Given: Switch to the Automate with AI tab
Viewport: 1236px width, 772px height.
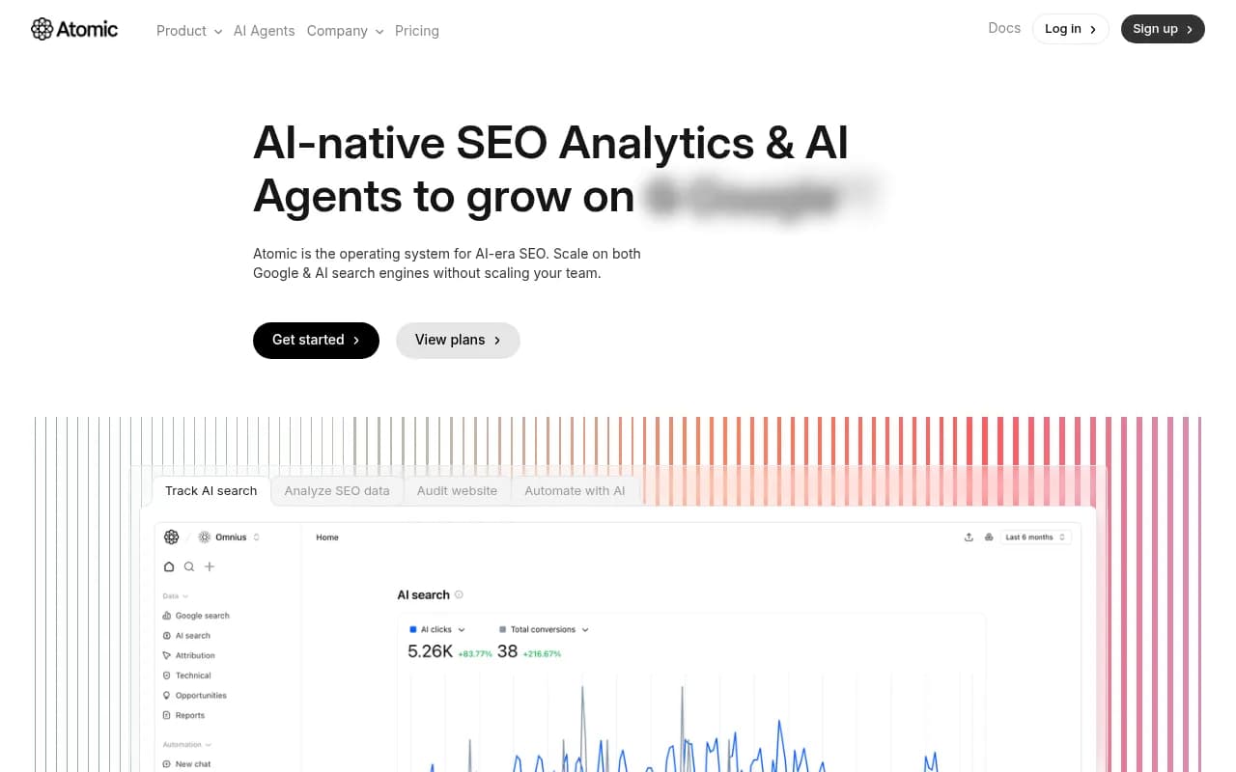Looking at the screenshot, I should [575, 490].
